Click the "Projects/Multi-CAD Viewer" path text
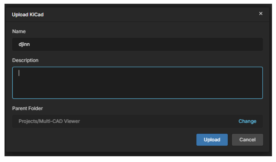The width and height of the screenshot is (276, 162). pos(49,121)
